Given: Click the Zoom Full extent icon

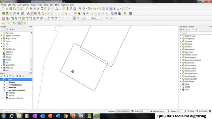Looking at the screenshot, I should coord(42,9).
